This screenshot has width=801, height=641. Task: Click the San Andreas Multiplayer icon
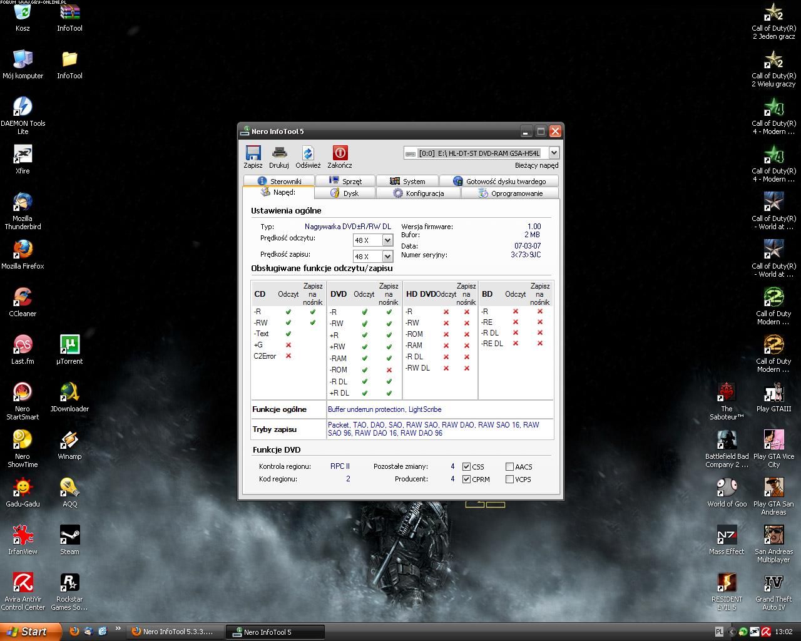[773, 535]
